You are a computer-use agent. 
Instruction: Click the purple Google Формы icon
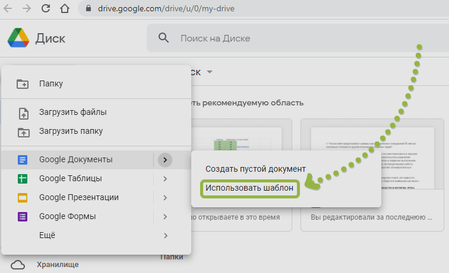coord(23,216)
